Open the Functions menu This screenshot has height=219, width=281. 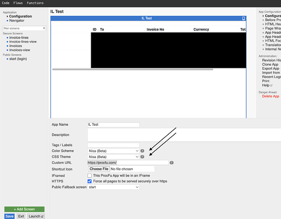35,3
